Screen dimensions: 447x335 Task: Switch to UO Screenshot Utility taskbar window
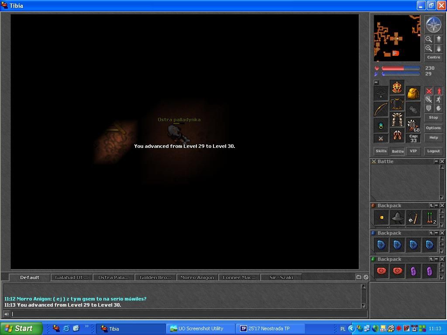200,329
